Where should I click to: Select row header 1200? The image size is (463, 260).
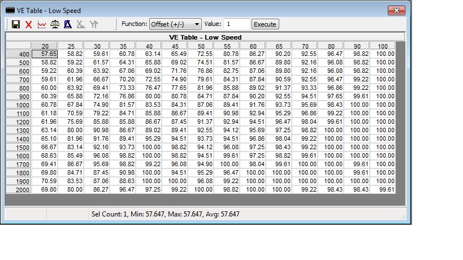[18, 122]
